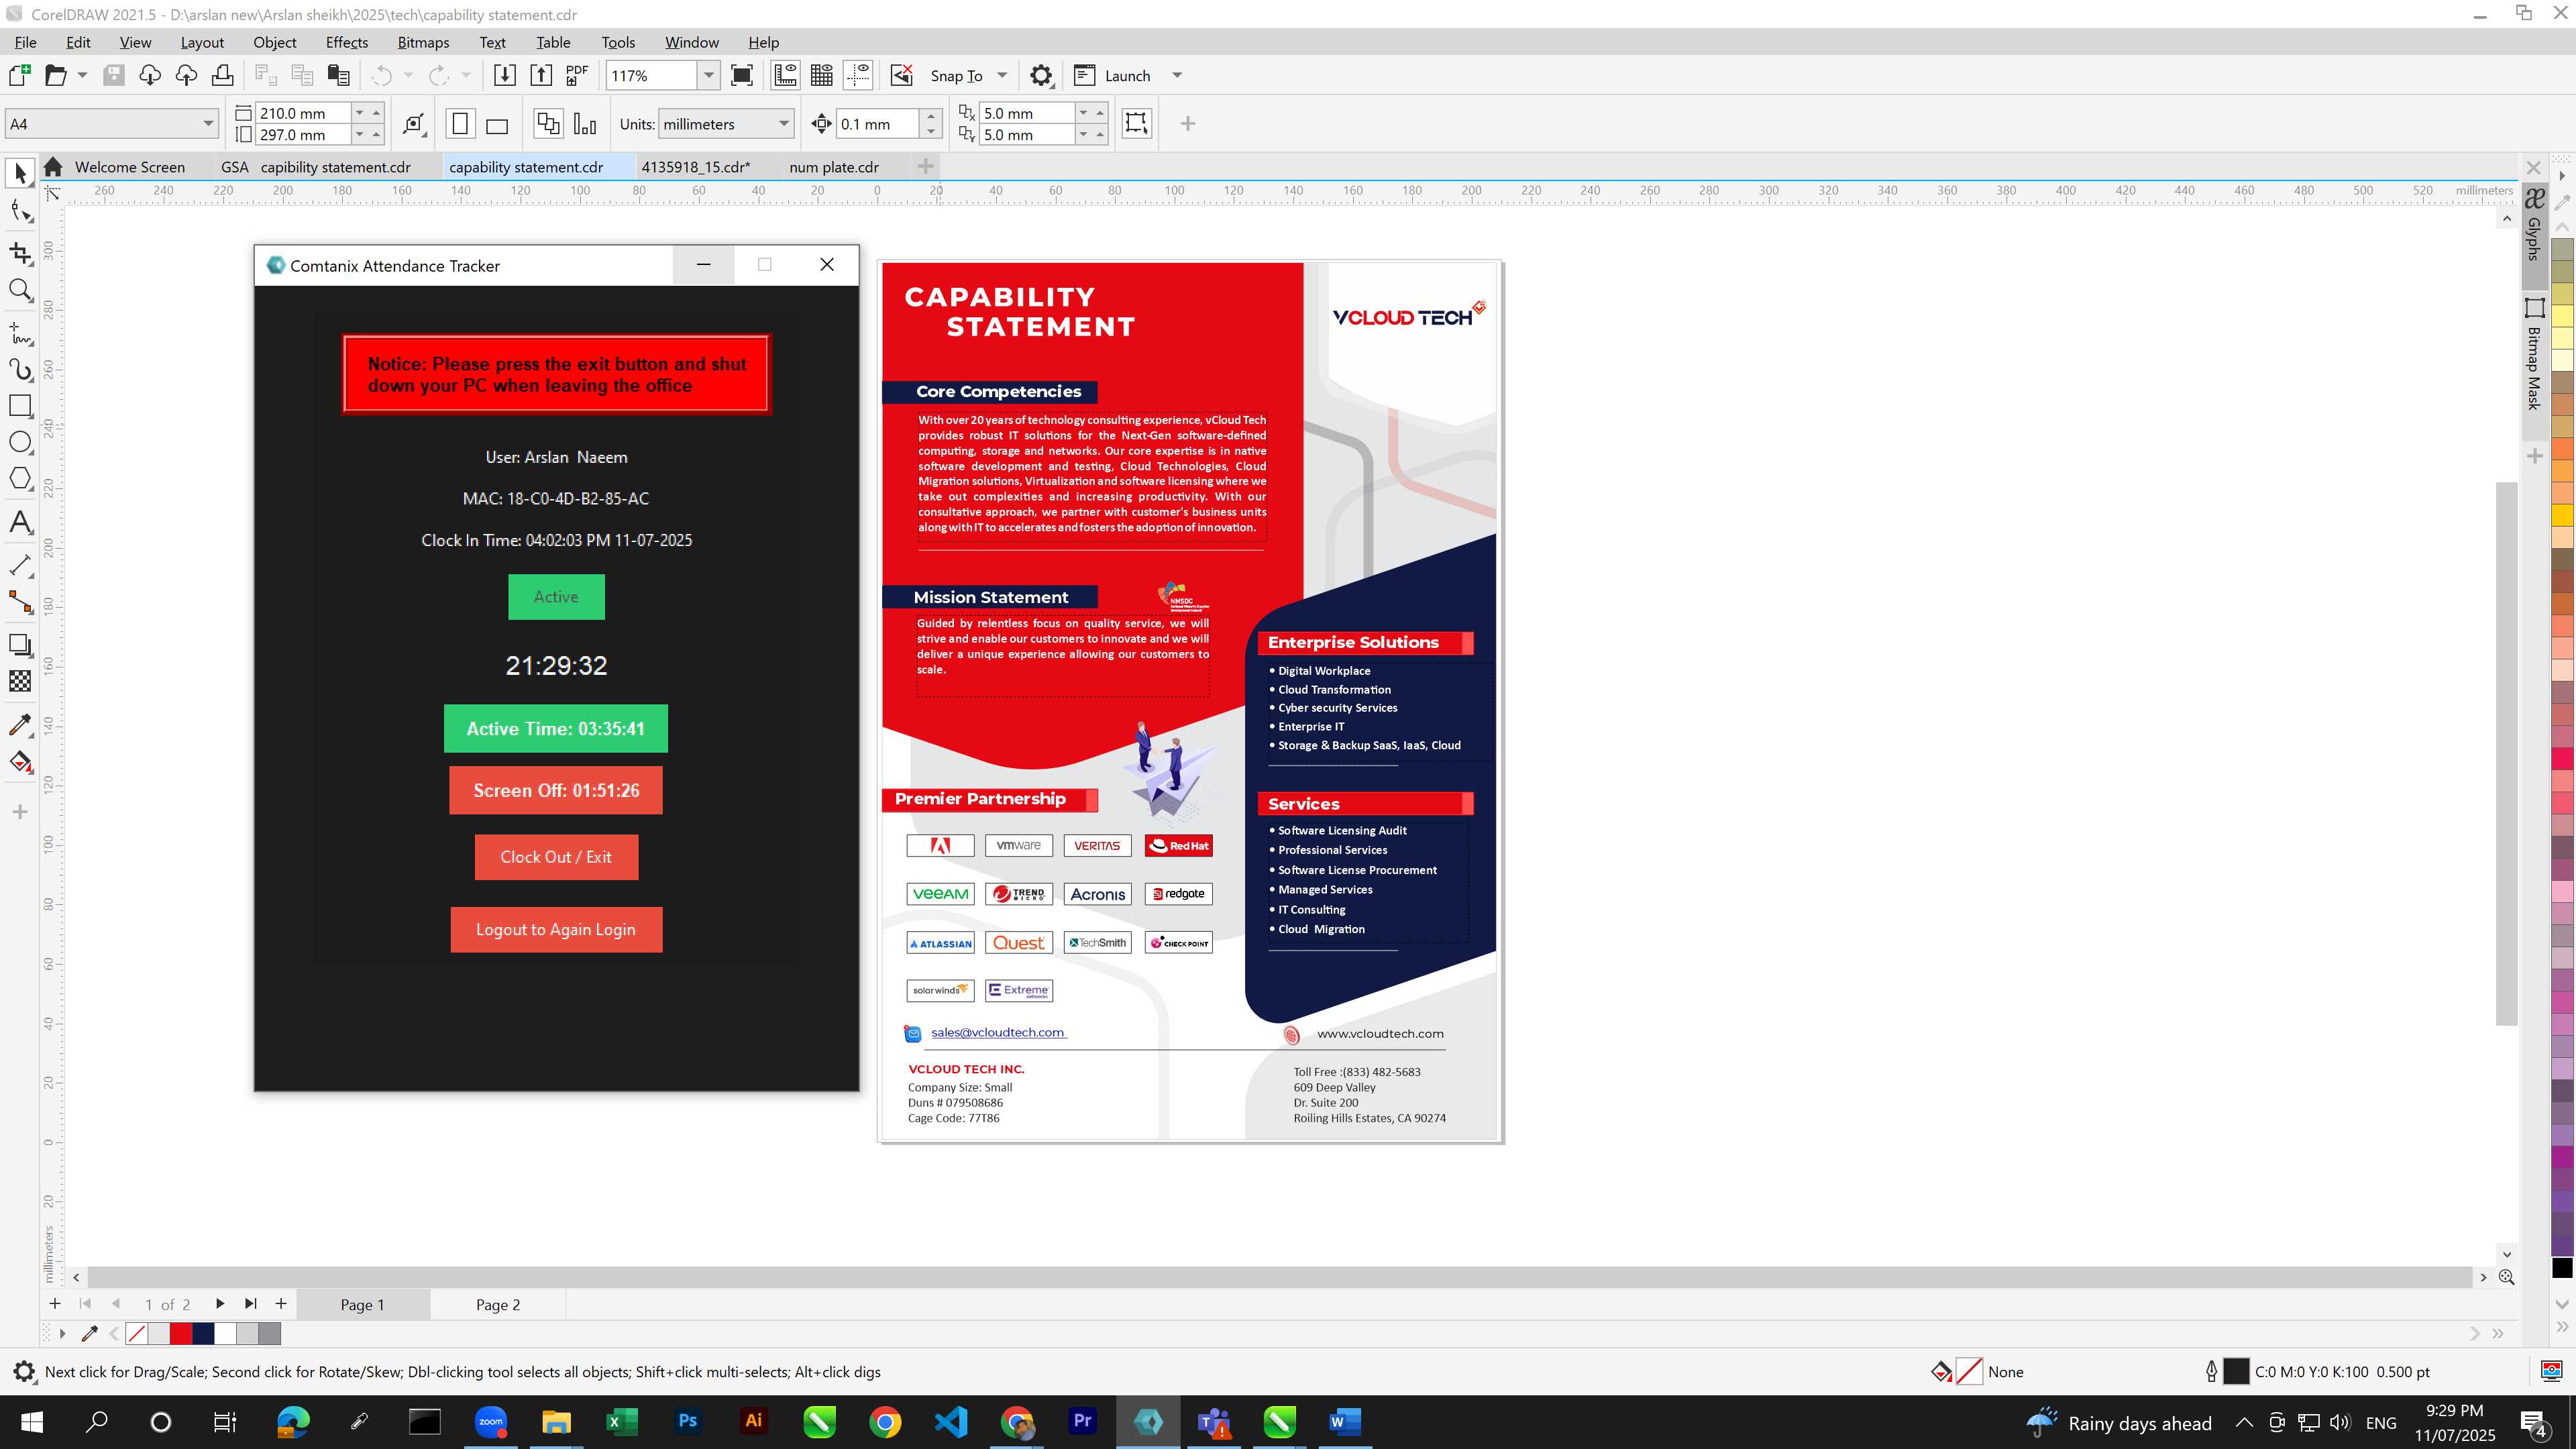Screen dimensions: 2576x1449
Task: Expand the document palette flyout arrow
Action: tap(62, 1333)
